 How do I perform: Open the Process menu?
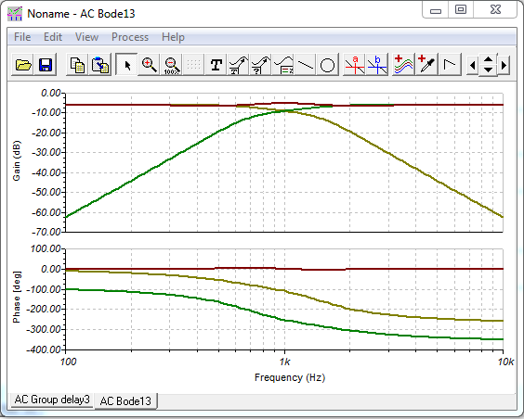[130, 37]
